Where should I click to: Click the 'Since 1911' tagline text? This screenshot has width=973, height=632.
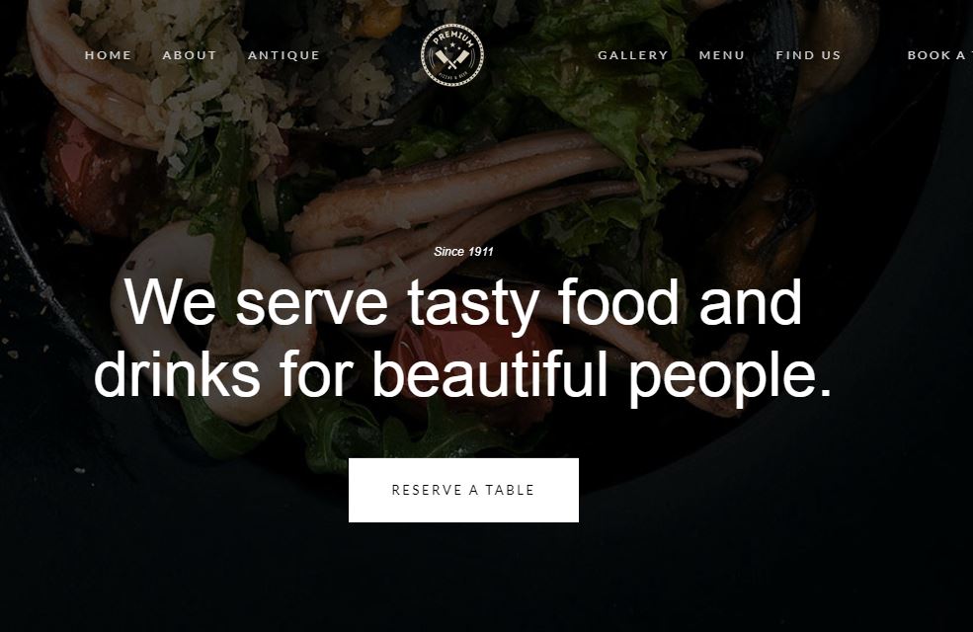click(463, 251)
